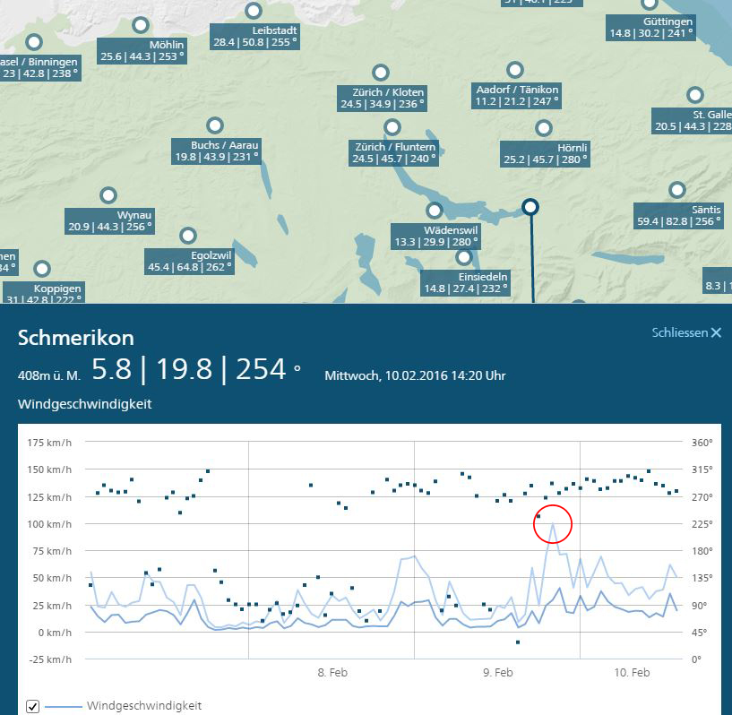Click the Wynau data label box
Screen dimensions: 732x715
point(109,220)
